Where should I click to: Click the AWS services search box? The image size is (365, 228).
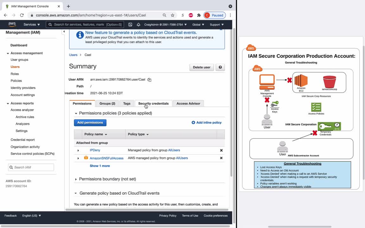click(x=85, y=24)
